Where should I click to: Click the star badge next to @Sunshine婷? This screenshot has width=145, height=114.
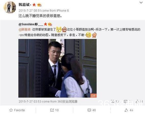pos(45,24)
